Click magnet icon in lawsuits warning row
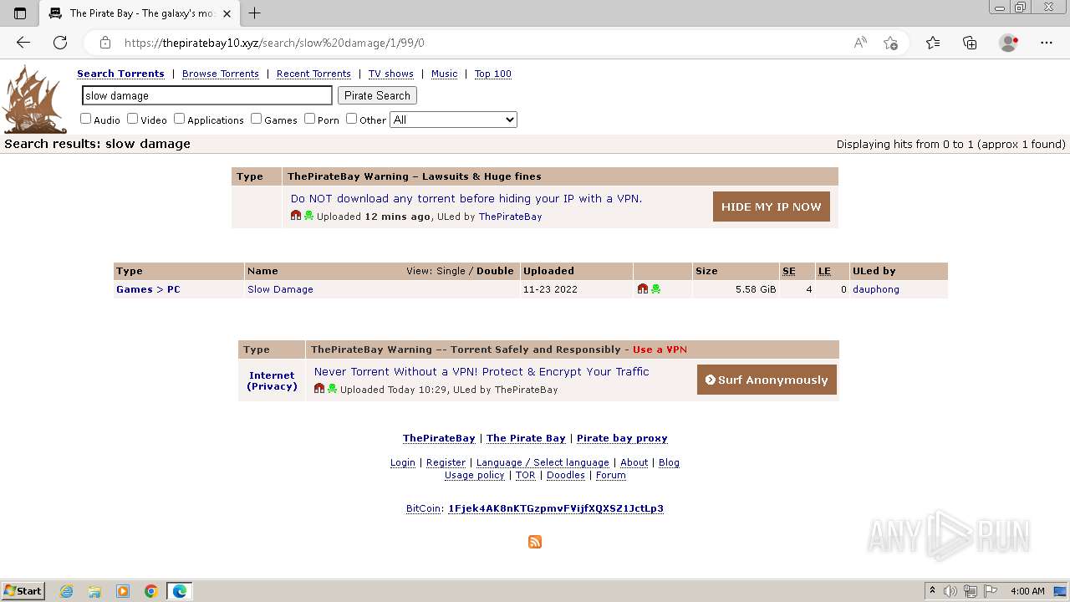Viewport: 1070px width, 602px height. pos(296,216)
